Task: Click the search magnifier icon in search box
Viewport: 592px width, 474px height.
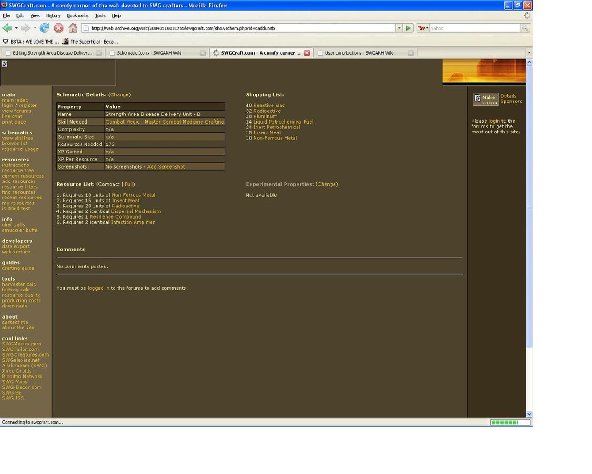Action: (x=525, y=28)
